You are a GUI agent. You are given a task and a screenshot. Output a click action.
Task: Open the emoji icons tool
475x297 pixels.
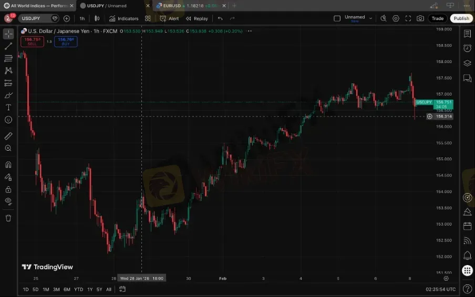point(8,120)
